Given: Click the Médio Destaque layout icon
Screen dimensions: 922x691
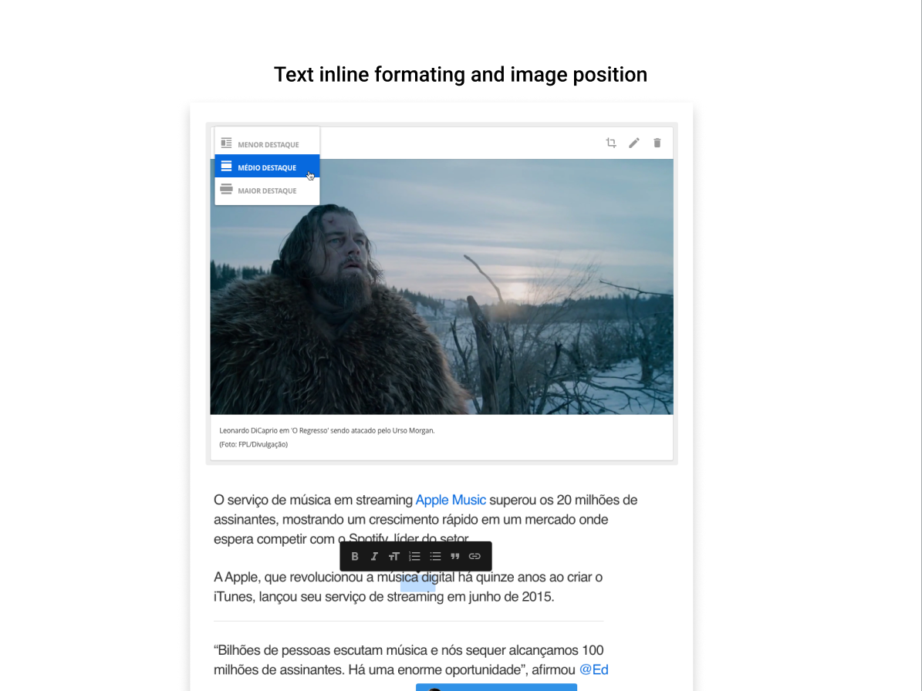Looking at the screenshot, I should tap(226, 167).
